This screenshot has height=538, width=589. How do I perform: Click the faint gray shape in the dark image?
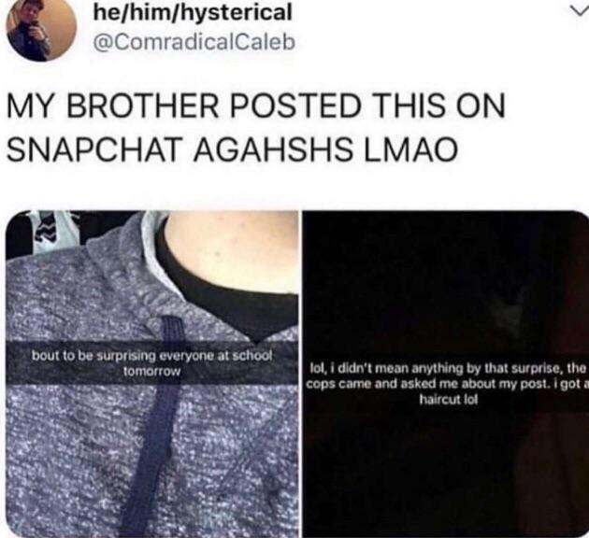507,309
